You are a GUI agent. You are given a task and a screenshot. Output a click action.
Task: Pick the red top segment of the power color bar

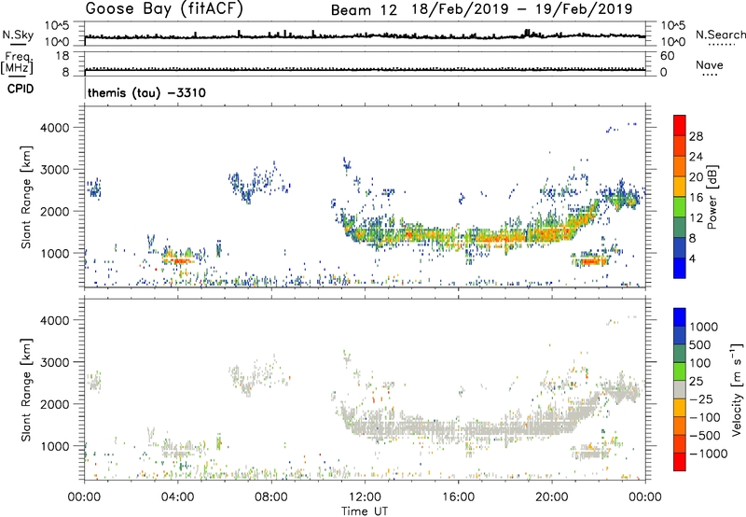pos(680,125)
